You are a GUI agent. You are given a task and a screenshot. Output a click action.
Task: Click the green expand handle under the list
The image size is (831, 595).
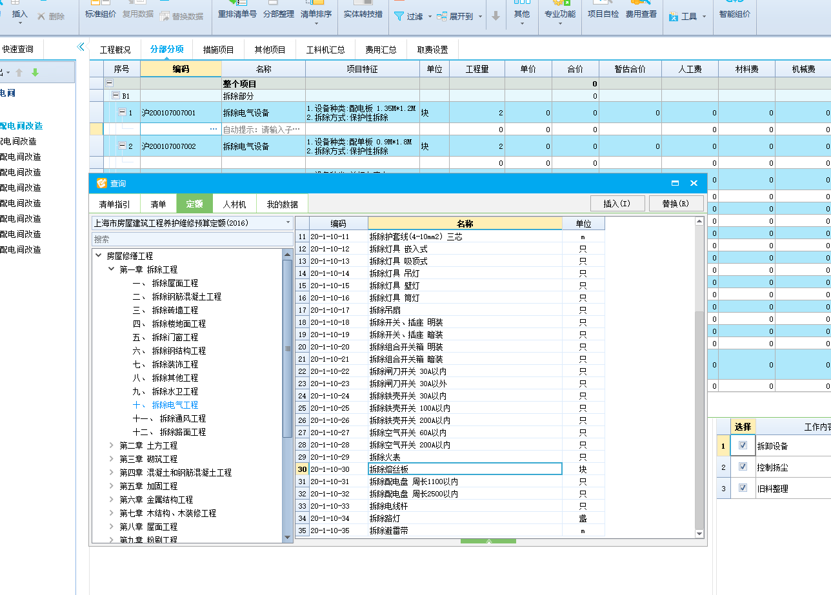point(488,541)
